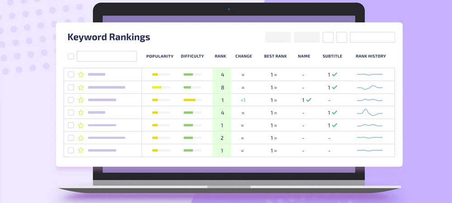Click the Subtitle checkmark in rank 8 row
This screenshot has height=203, width=452.
point(334,87)
